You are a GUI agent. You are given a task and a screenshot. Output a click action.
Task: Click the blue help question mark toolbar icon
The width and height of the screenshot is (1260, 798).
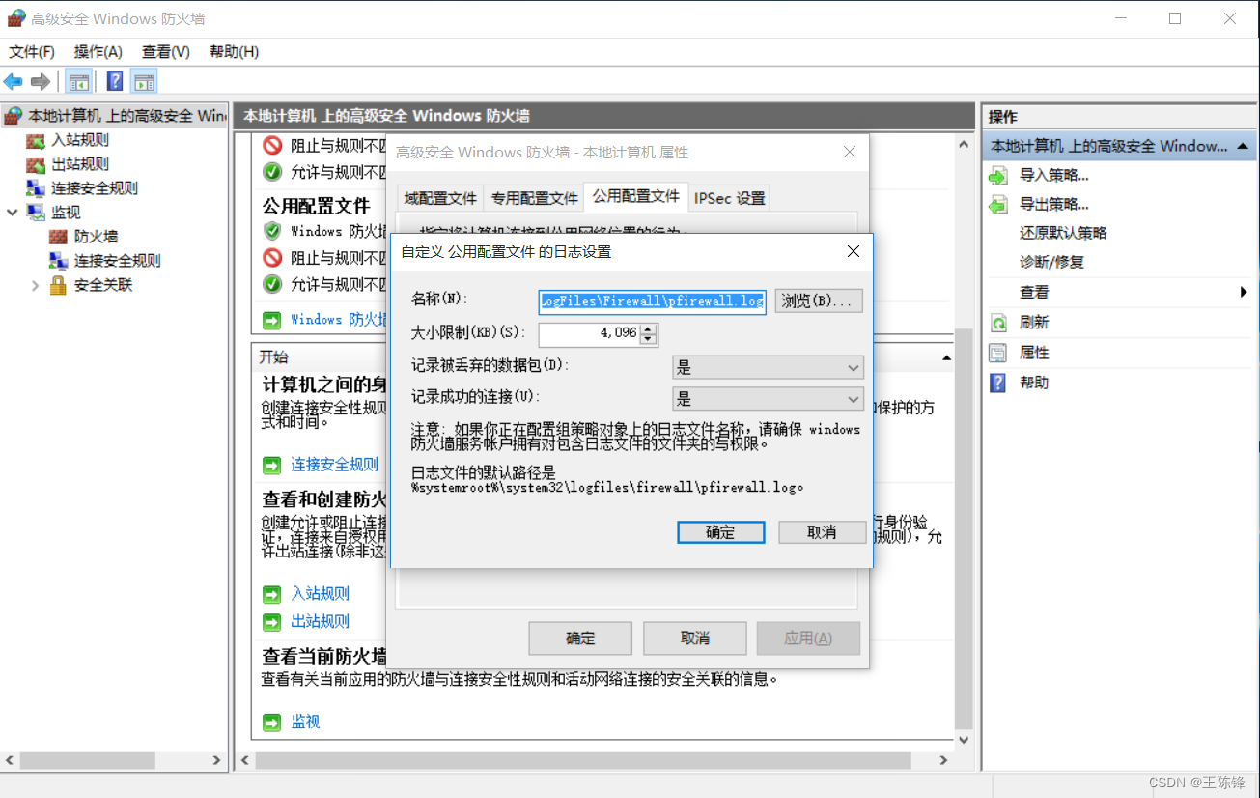point(114,80)
